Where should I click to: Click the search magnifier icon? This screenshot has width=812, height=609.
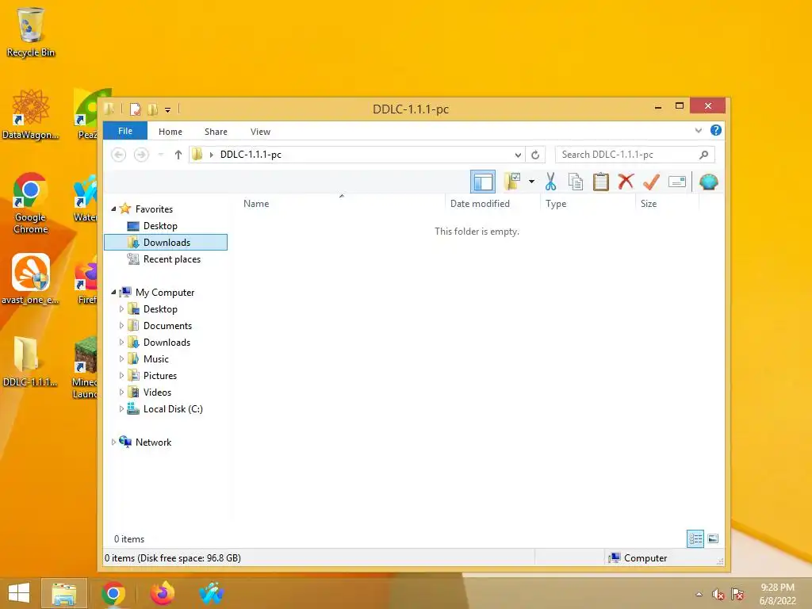pyautogui.click(x=704, y=155)
